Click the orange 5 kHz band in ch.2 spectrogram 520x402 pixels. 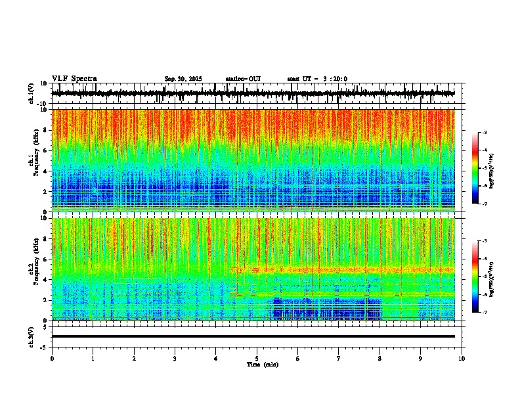coord(343,270)
